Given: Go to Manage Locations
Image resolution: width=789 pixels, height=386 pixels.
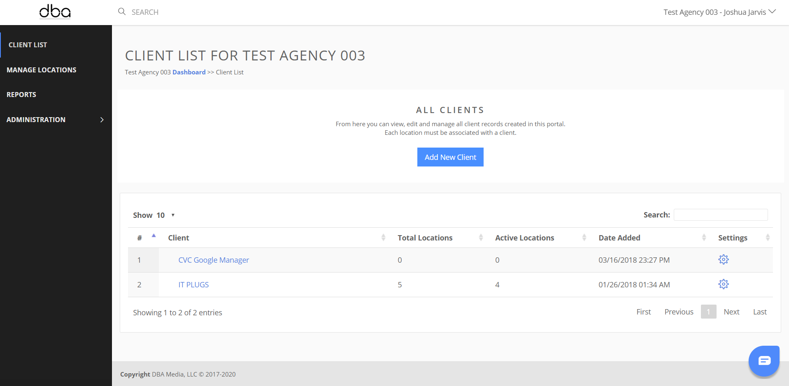Looking at the screenshot, I should 42,70.
